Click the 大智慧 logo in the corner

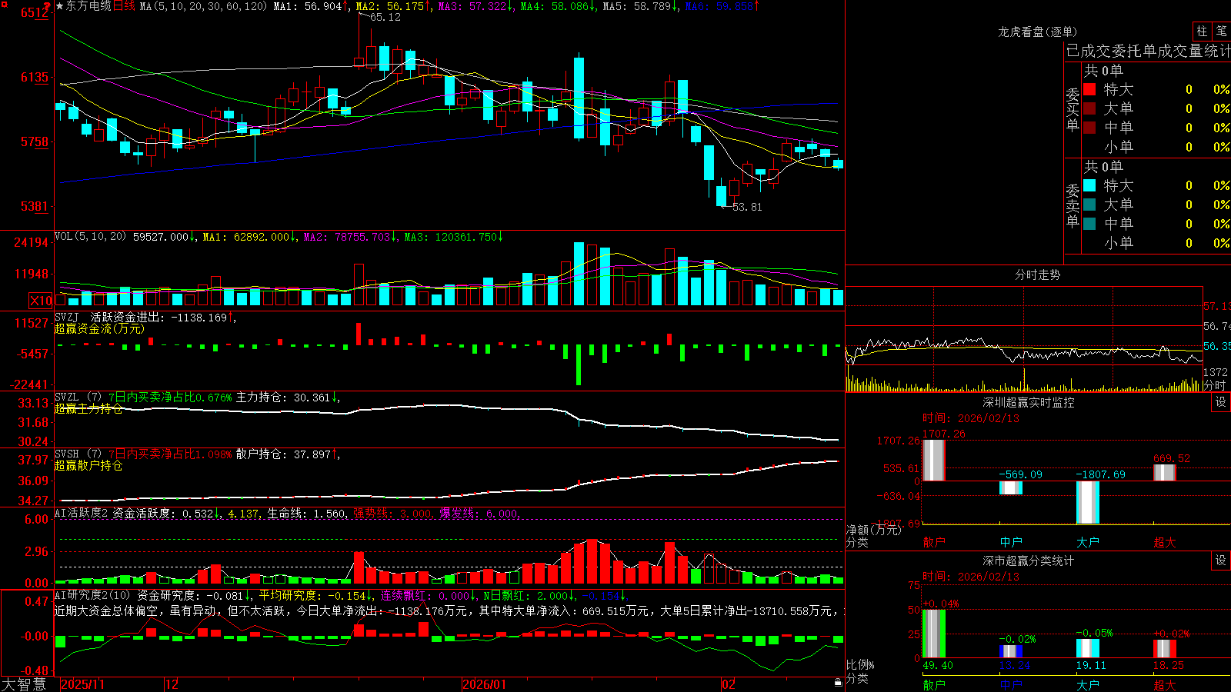[x=24, y=684]
